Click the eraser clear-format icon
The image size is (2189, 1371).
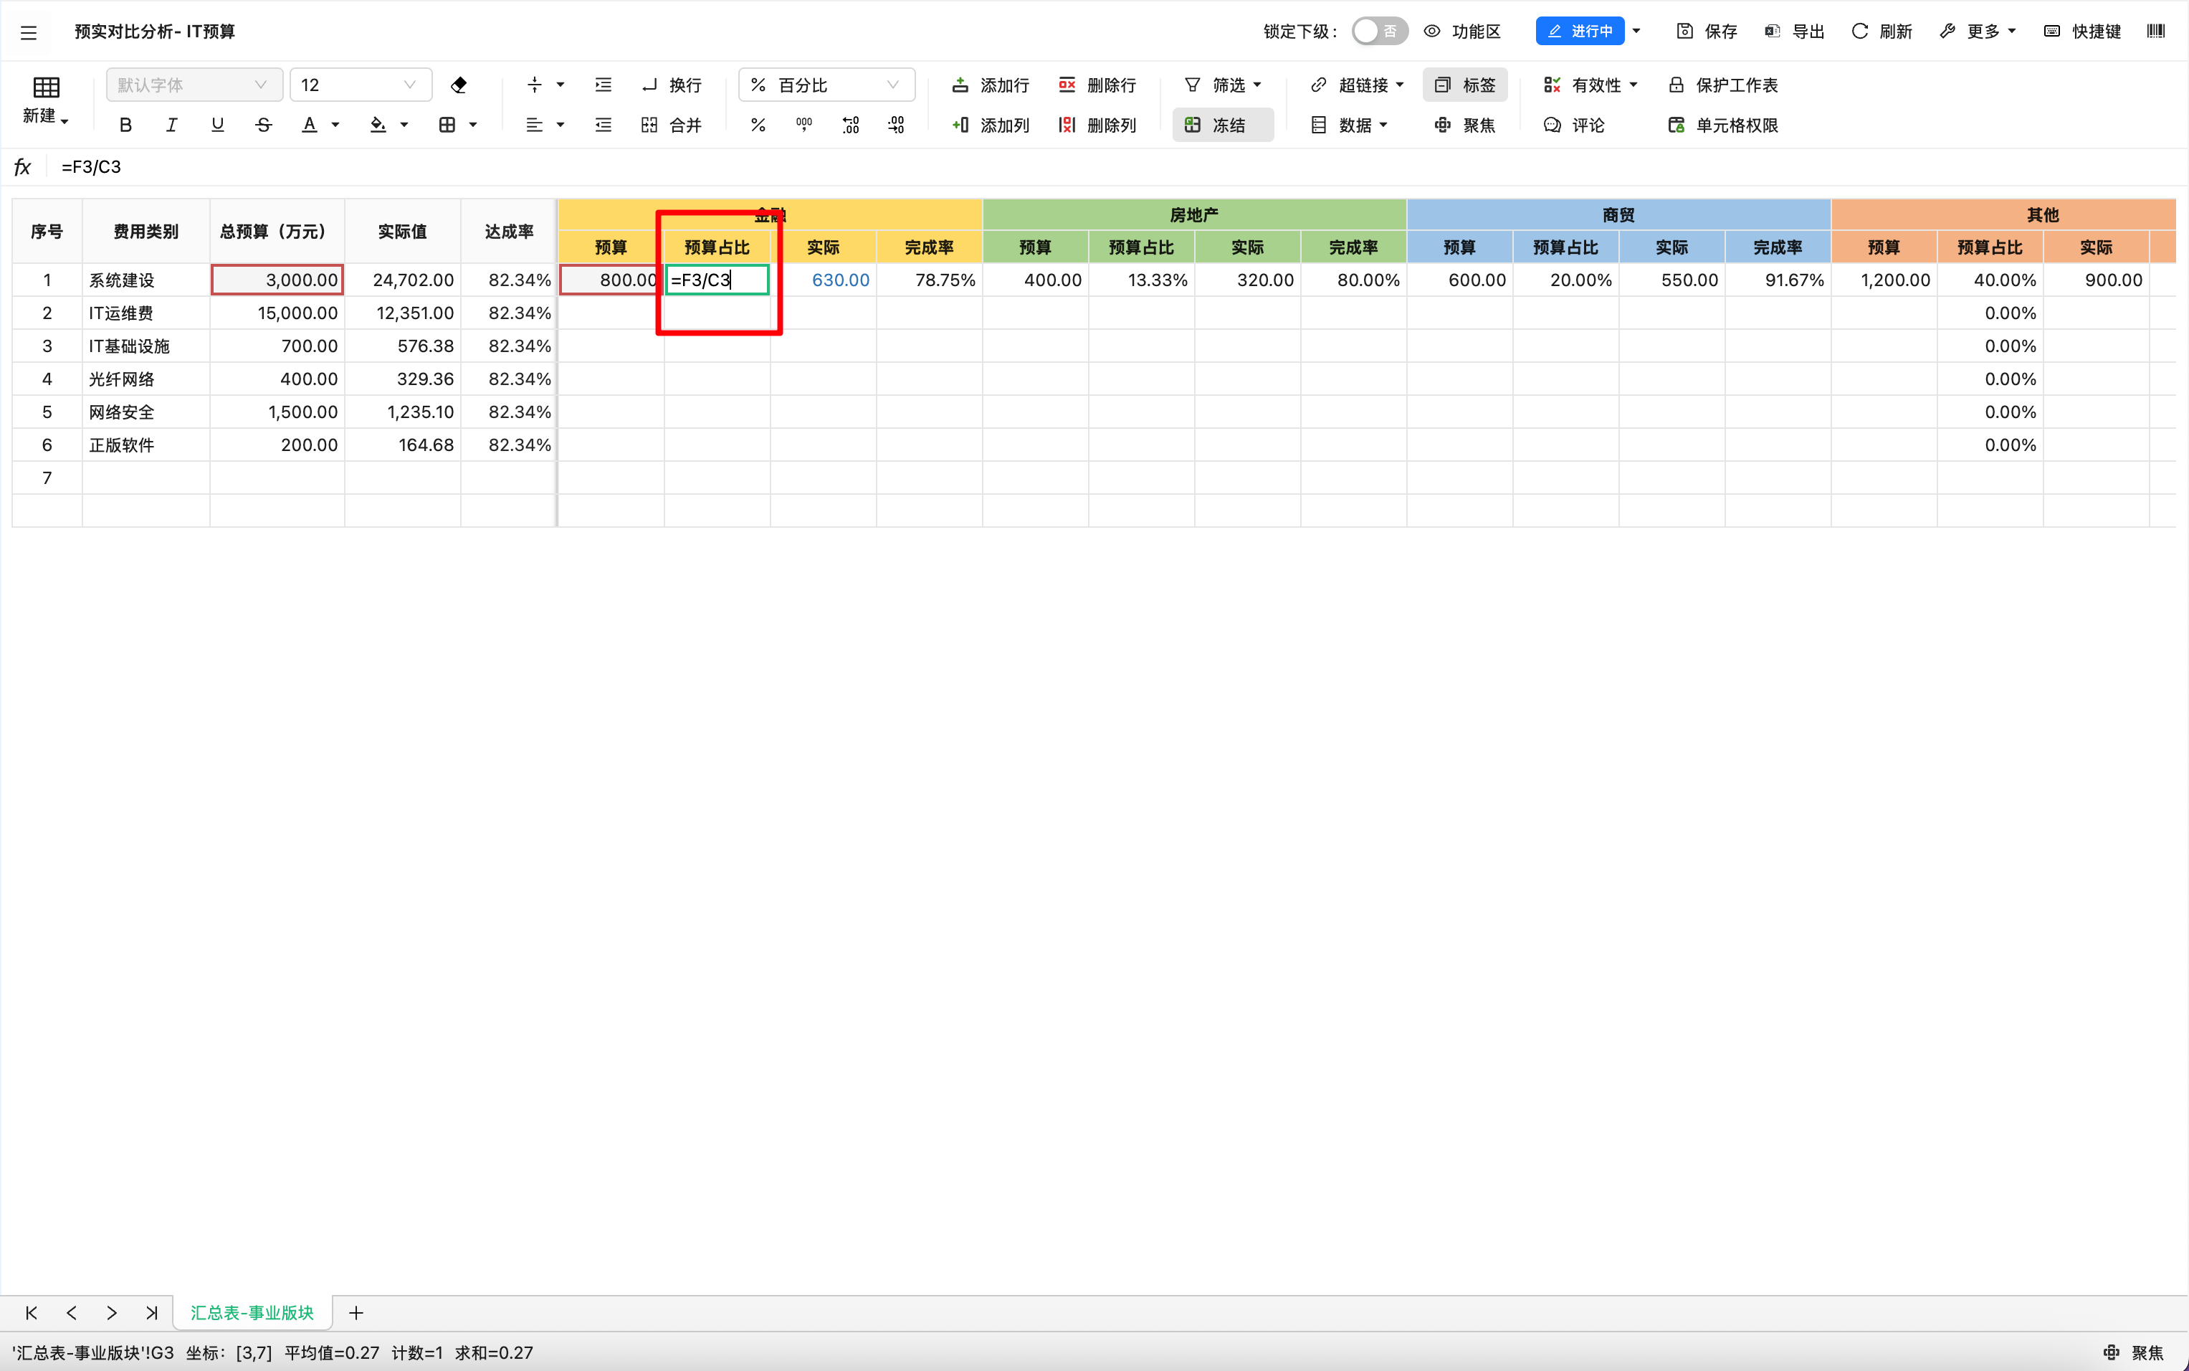coord(459,85)
